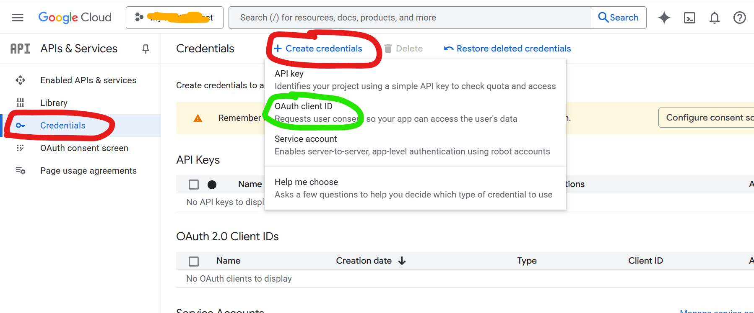754x313 pixels.
Task: Sort OAuth clients by Name column
Action: point(229,261)
